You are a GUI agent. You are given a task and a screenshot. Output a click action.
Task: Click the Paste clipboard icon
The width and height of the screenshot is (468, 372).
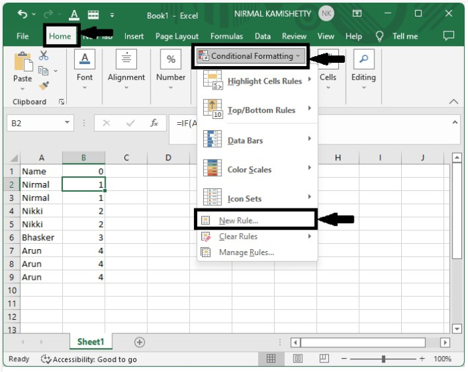tap(23, 62)
